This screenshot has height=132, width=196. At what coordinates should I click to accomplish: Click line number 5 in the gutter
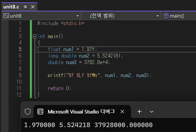[20, 49]
